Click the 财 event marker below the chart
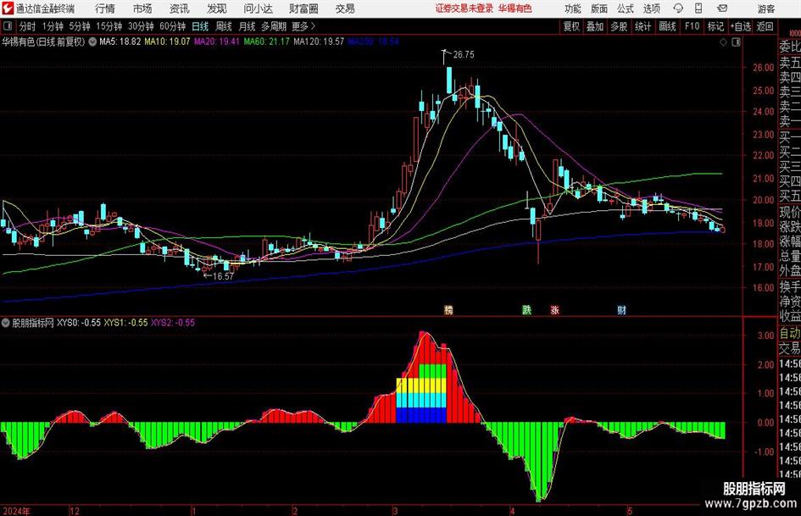Image resolution: width=801 pixels, height=516 pixels. click(x=621, y=309)
